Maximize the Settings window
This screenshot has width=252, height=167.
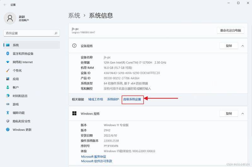pyautogui.click(x=238, y=3)
